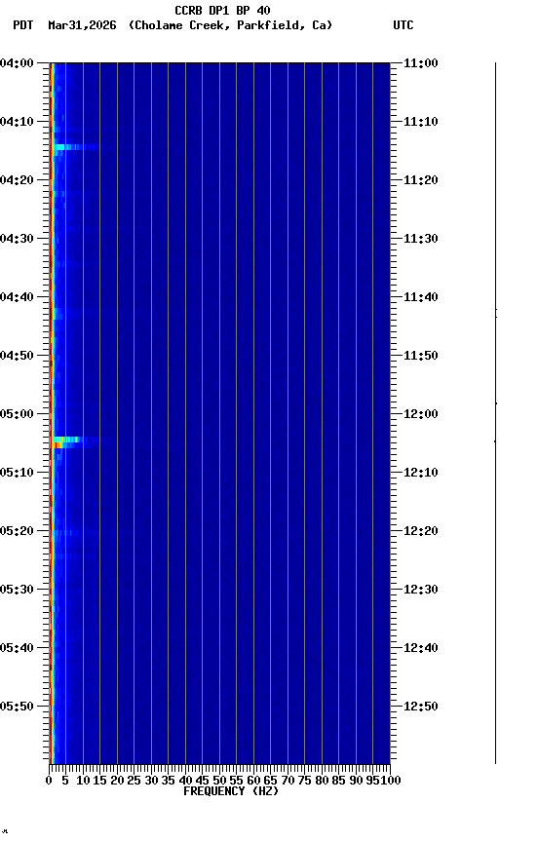Screen dimensions: 538x842
Task: Click the frequency axis label 5
Action: point(65,781)
